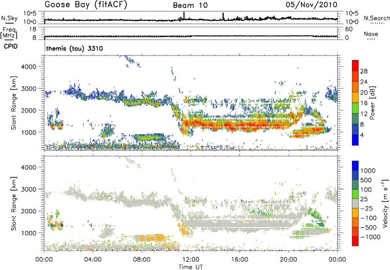Click the '500' label on the velocity scale

point(366,180)
